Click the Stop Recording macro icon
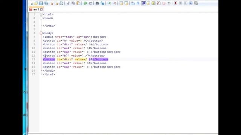Viewport: 241px width, 135px height. 181,3
